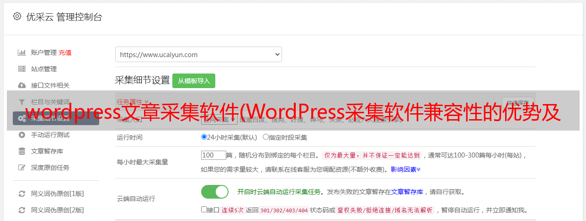
Task: Click the 鉴权失败/拒绝连接/域名无法解析 text
Action: [x=385, y=210]
